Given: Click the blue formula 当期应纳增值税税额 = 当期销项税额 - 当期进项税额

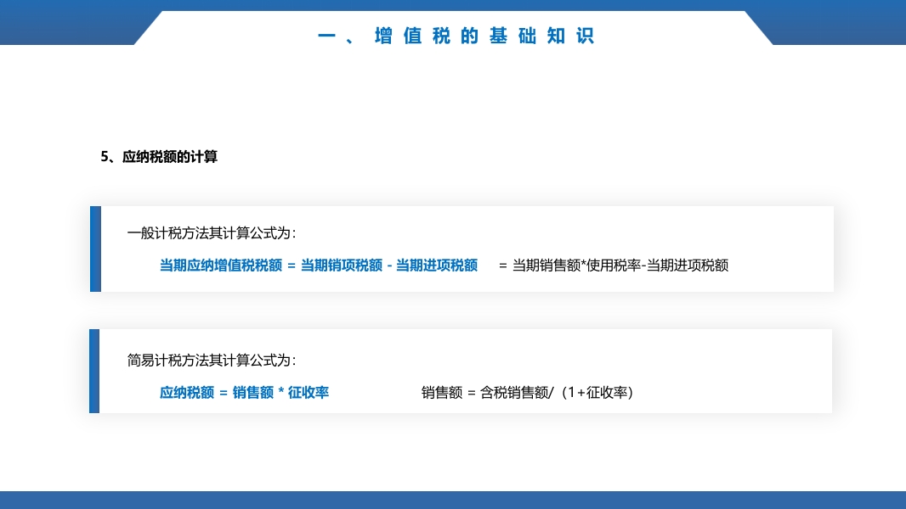Looking at the screenshot, I should (x=317, y=265).
